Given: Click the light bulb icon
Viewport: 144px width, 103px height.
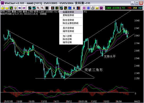Looking at the screenshot, I should click(x=15, y=8).
